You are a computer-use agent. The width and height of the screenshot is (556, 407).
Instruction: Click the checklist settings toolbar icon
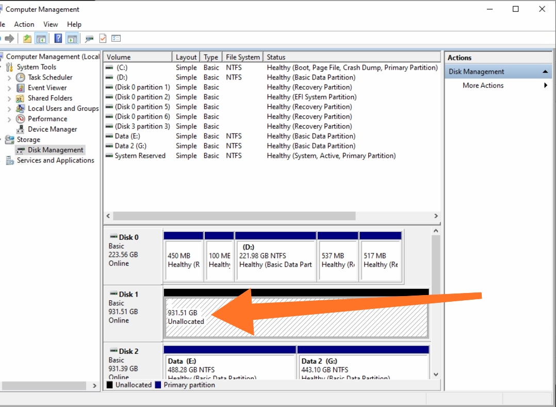point(116,39)
